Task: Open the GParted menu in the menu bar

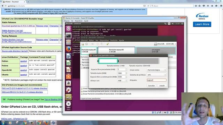Action: click(84, 40)
